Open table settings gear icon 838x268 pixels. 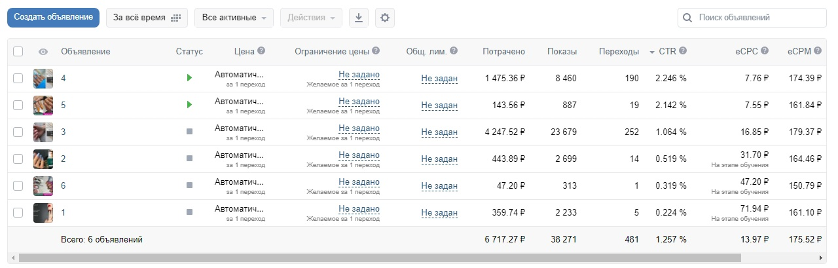pyautogui.click(x=385, y=18)
